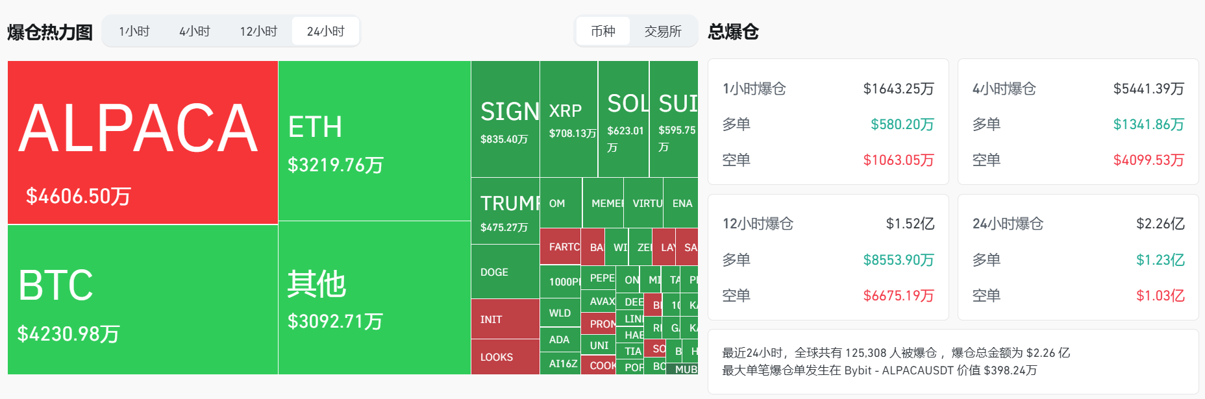Switch heatmap to 1小时 timeframe
Screen dimensions: 1205x399
pyautogui.click(x=134, y=31)
